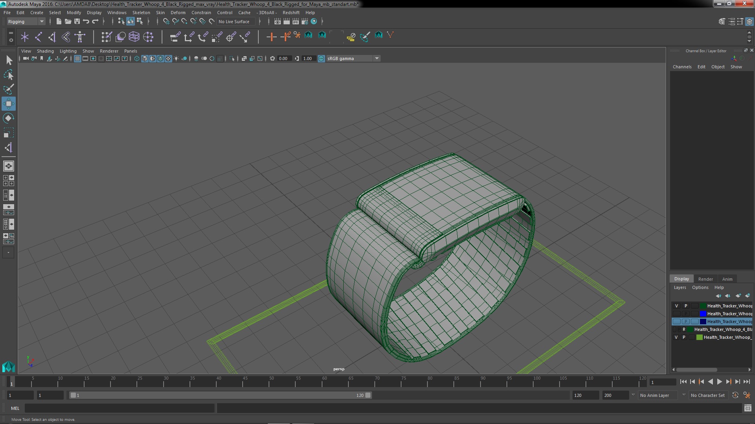Viewport: 755px width, 424px height.
Task: Open the Skeleton menu
Action: (x=141, y=13)
